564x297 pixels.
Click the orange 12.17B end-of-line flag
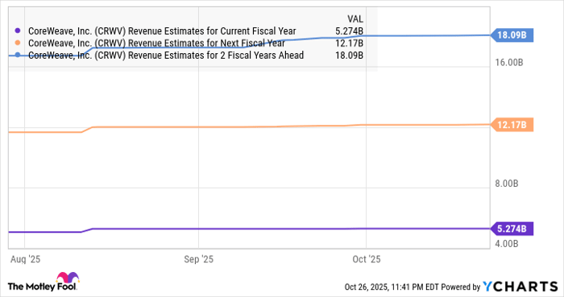pos(512,125)
